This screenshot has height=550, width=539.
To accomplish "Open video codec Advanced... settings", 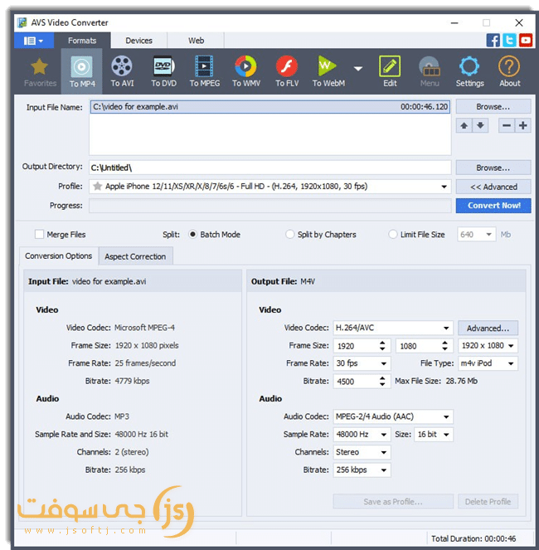I will click(x=488, y=329).
